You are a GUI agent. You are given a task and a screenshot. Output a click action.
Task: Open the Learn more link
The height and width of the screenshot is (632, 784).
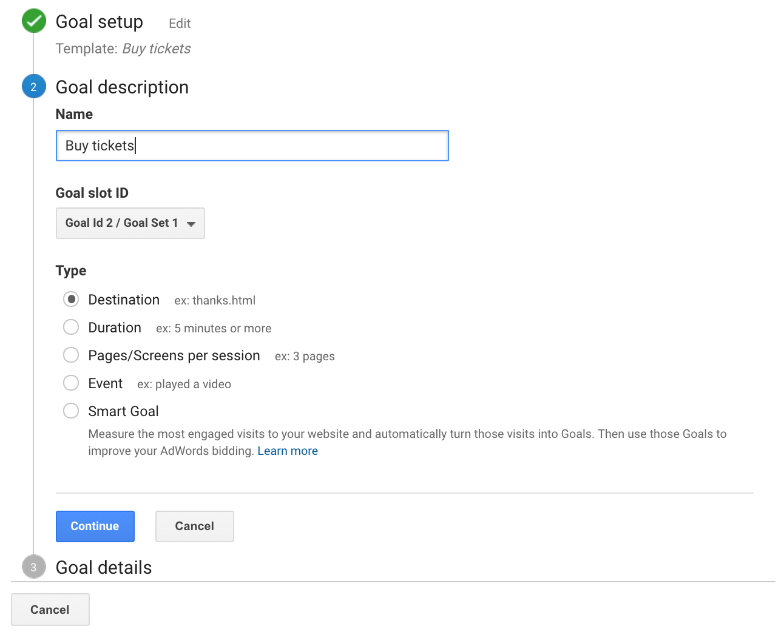point(288,451)
